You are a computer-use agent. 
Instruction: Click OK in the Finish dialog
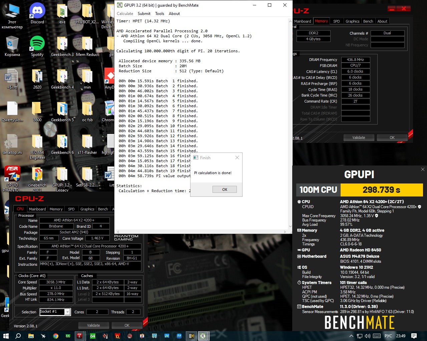225,189
